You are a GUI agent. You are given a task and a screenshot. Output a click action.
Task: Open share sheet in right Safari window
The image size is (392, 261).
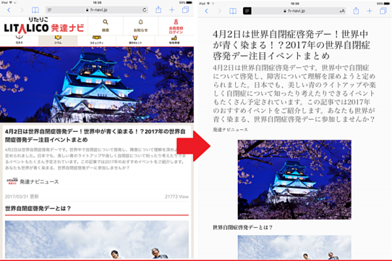(355, 10)
